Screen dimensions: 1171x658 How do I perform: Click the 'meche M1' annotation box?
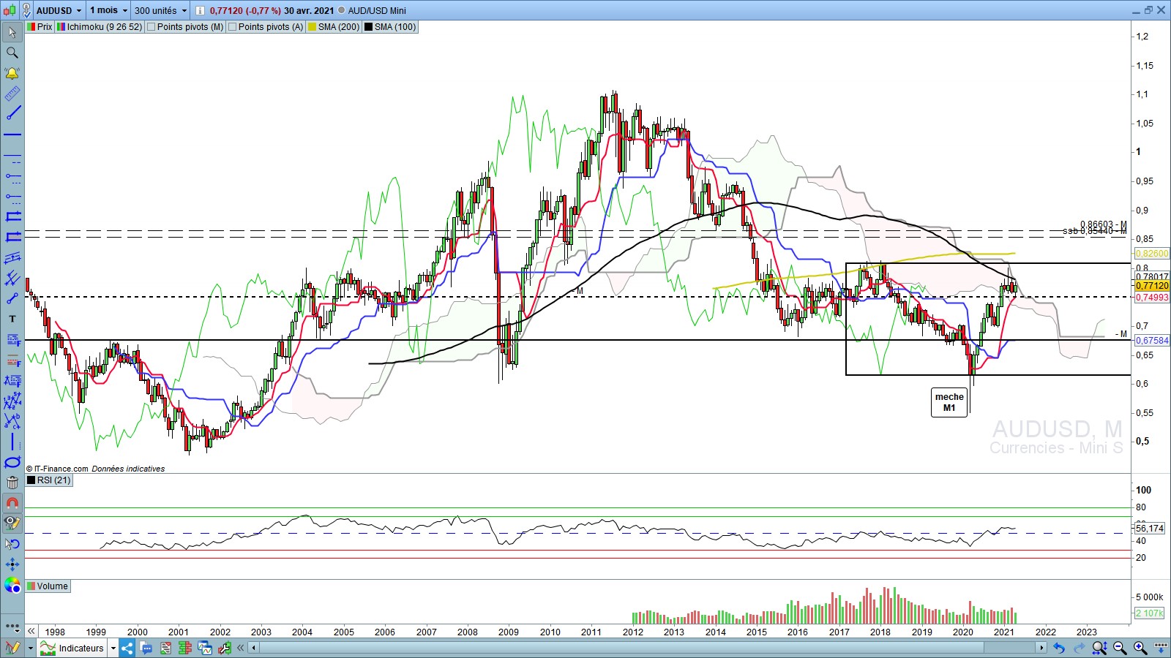(949, 402)
